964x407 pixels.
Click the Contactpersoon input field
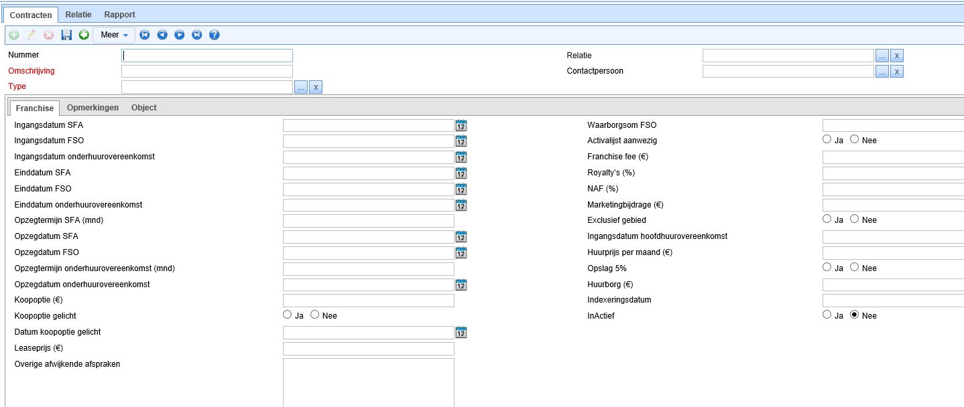788,71
